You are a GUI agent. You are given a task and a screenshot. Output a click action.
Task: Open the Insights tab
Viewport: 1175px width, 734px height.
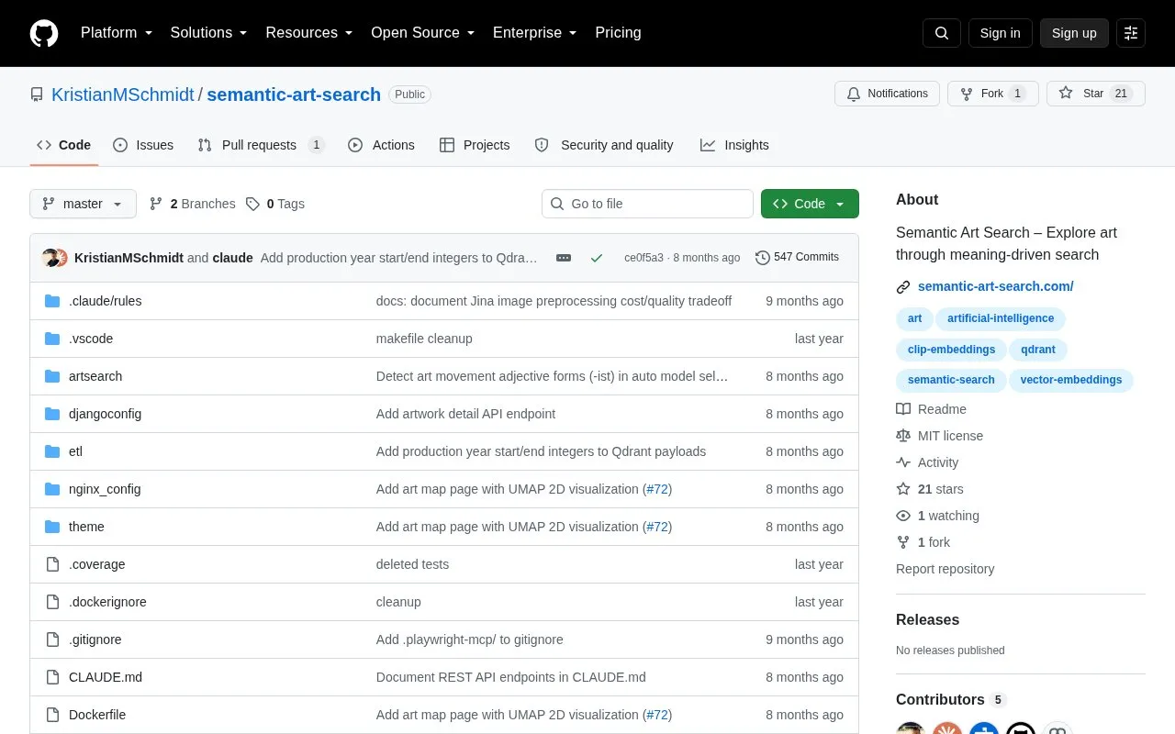click(734, 145)
